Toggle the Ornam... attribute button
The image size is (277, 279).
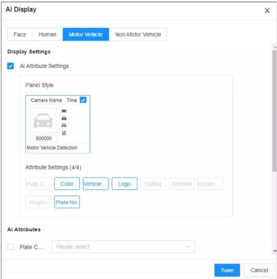click(211, 184)
